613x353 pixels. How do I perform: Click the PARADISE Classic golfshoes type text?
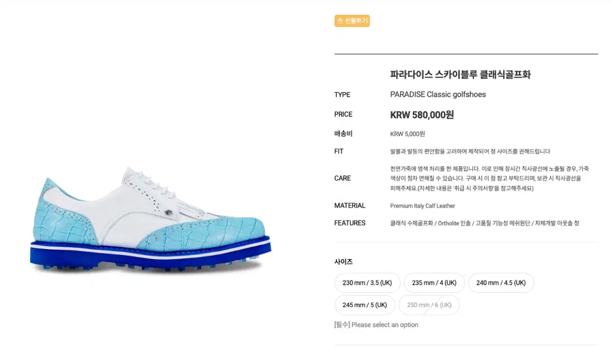(438, 94)
